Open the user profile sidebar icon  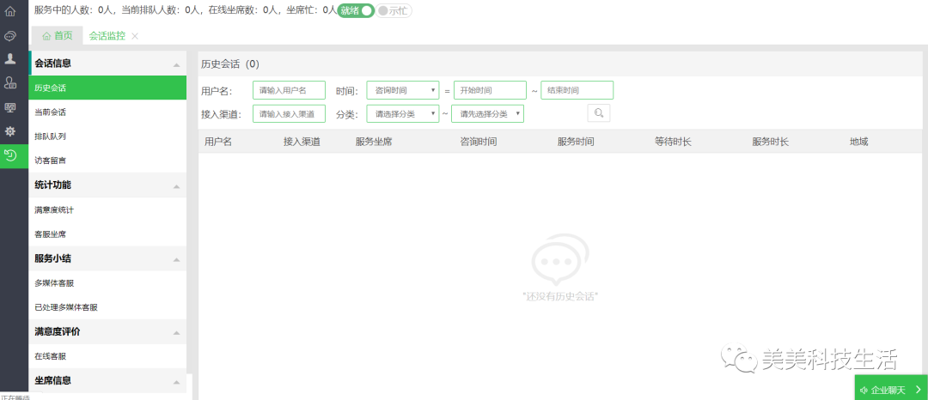coord(10,58)
